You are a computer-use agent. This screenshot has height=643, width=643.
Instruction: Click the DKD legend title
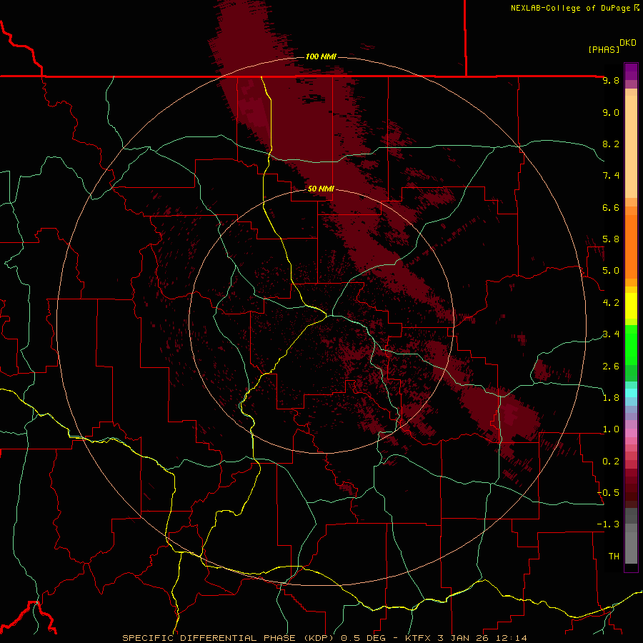click(628, 43)
